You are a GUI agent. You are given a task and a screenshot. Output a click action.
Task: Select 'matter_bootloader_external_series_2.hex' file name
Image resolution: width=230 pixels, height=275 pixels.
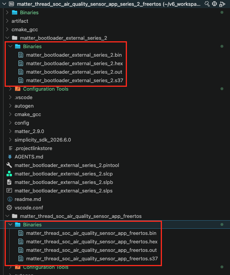[x=74, y=64]
